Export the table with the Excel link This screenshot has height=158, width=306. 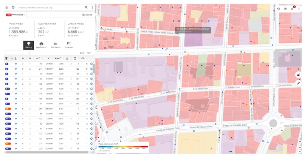82,53
